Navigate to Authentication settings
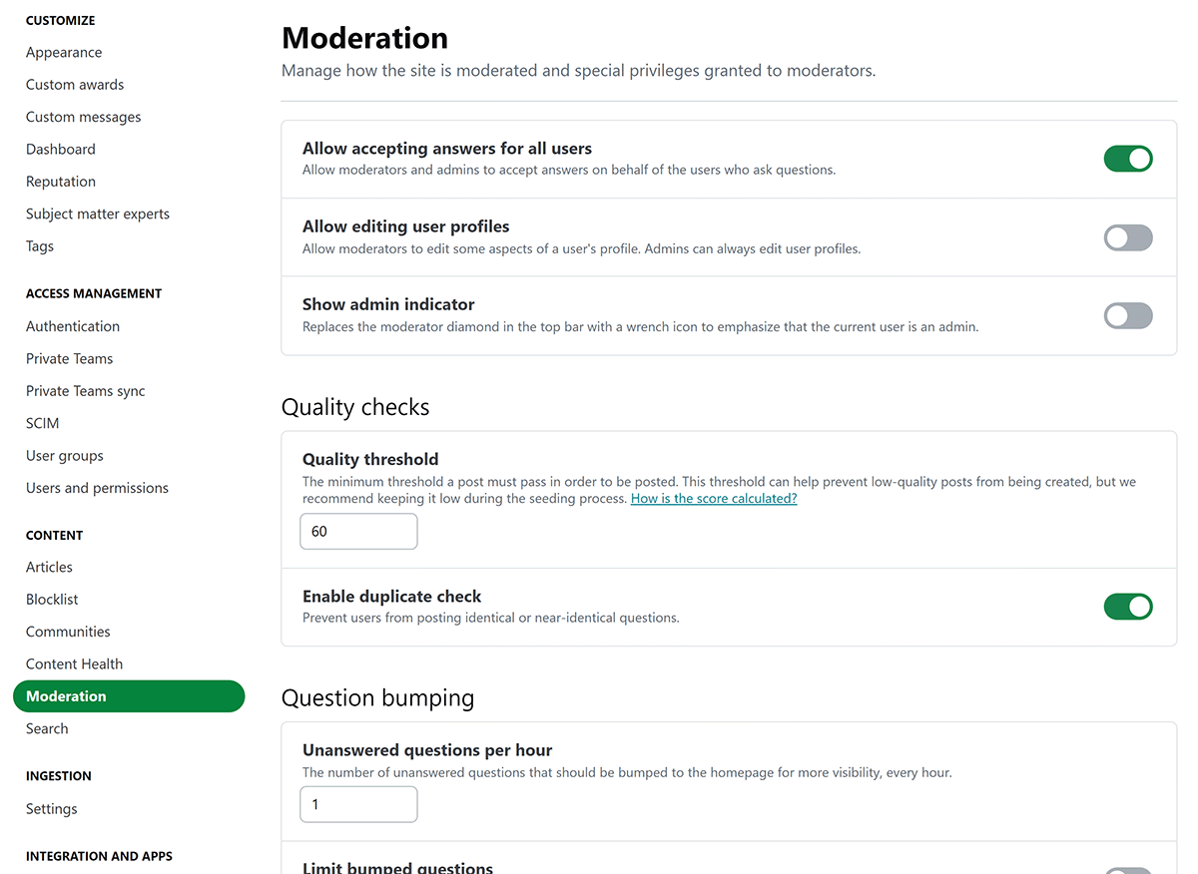This screenshot has height=874, width=1198. click(73, 326)
